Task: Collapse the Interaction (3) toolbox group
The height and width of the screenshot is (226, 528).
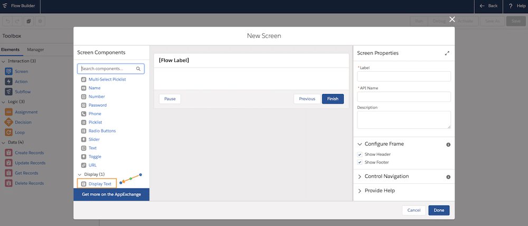Action: 3,61
